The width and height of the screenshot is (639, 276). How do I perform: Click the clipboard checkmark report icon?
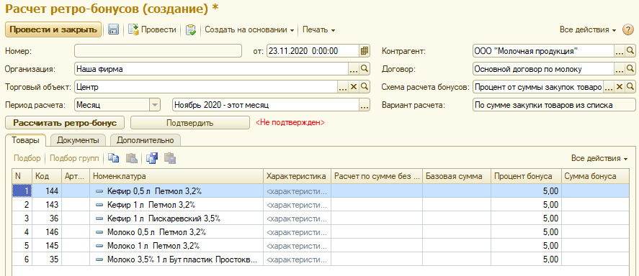click(x=190, y=29)
